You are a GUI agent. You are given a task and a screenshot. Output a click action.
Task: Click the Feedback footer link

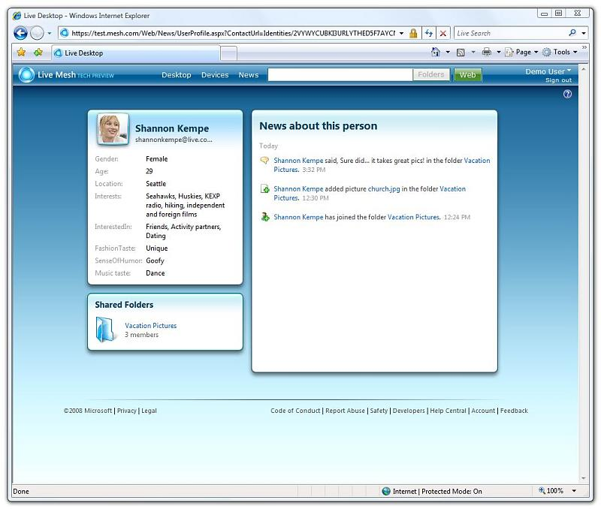click(514, 411)
